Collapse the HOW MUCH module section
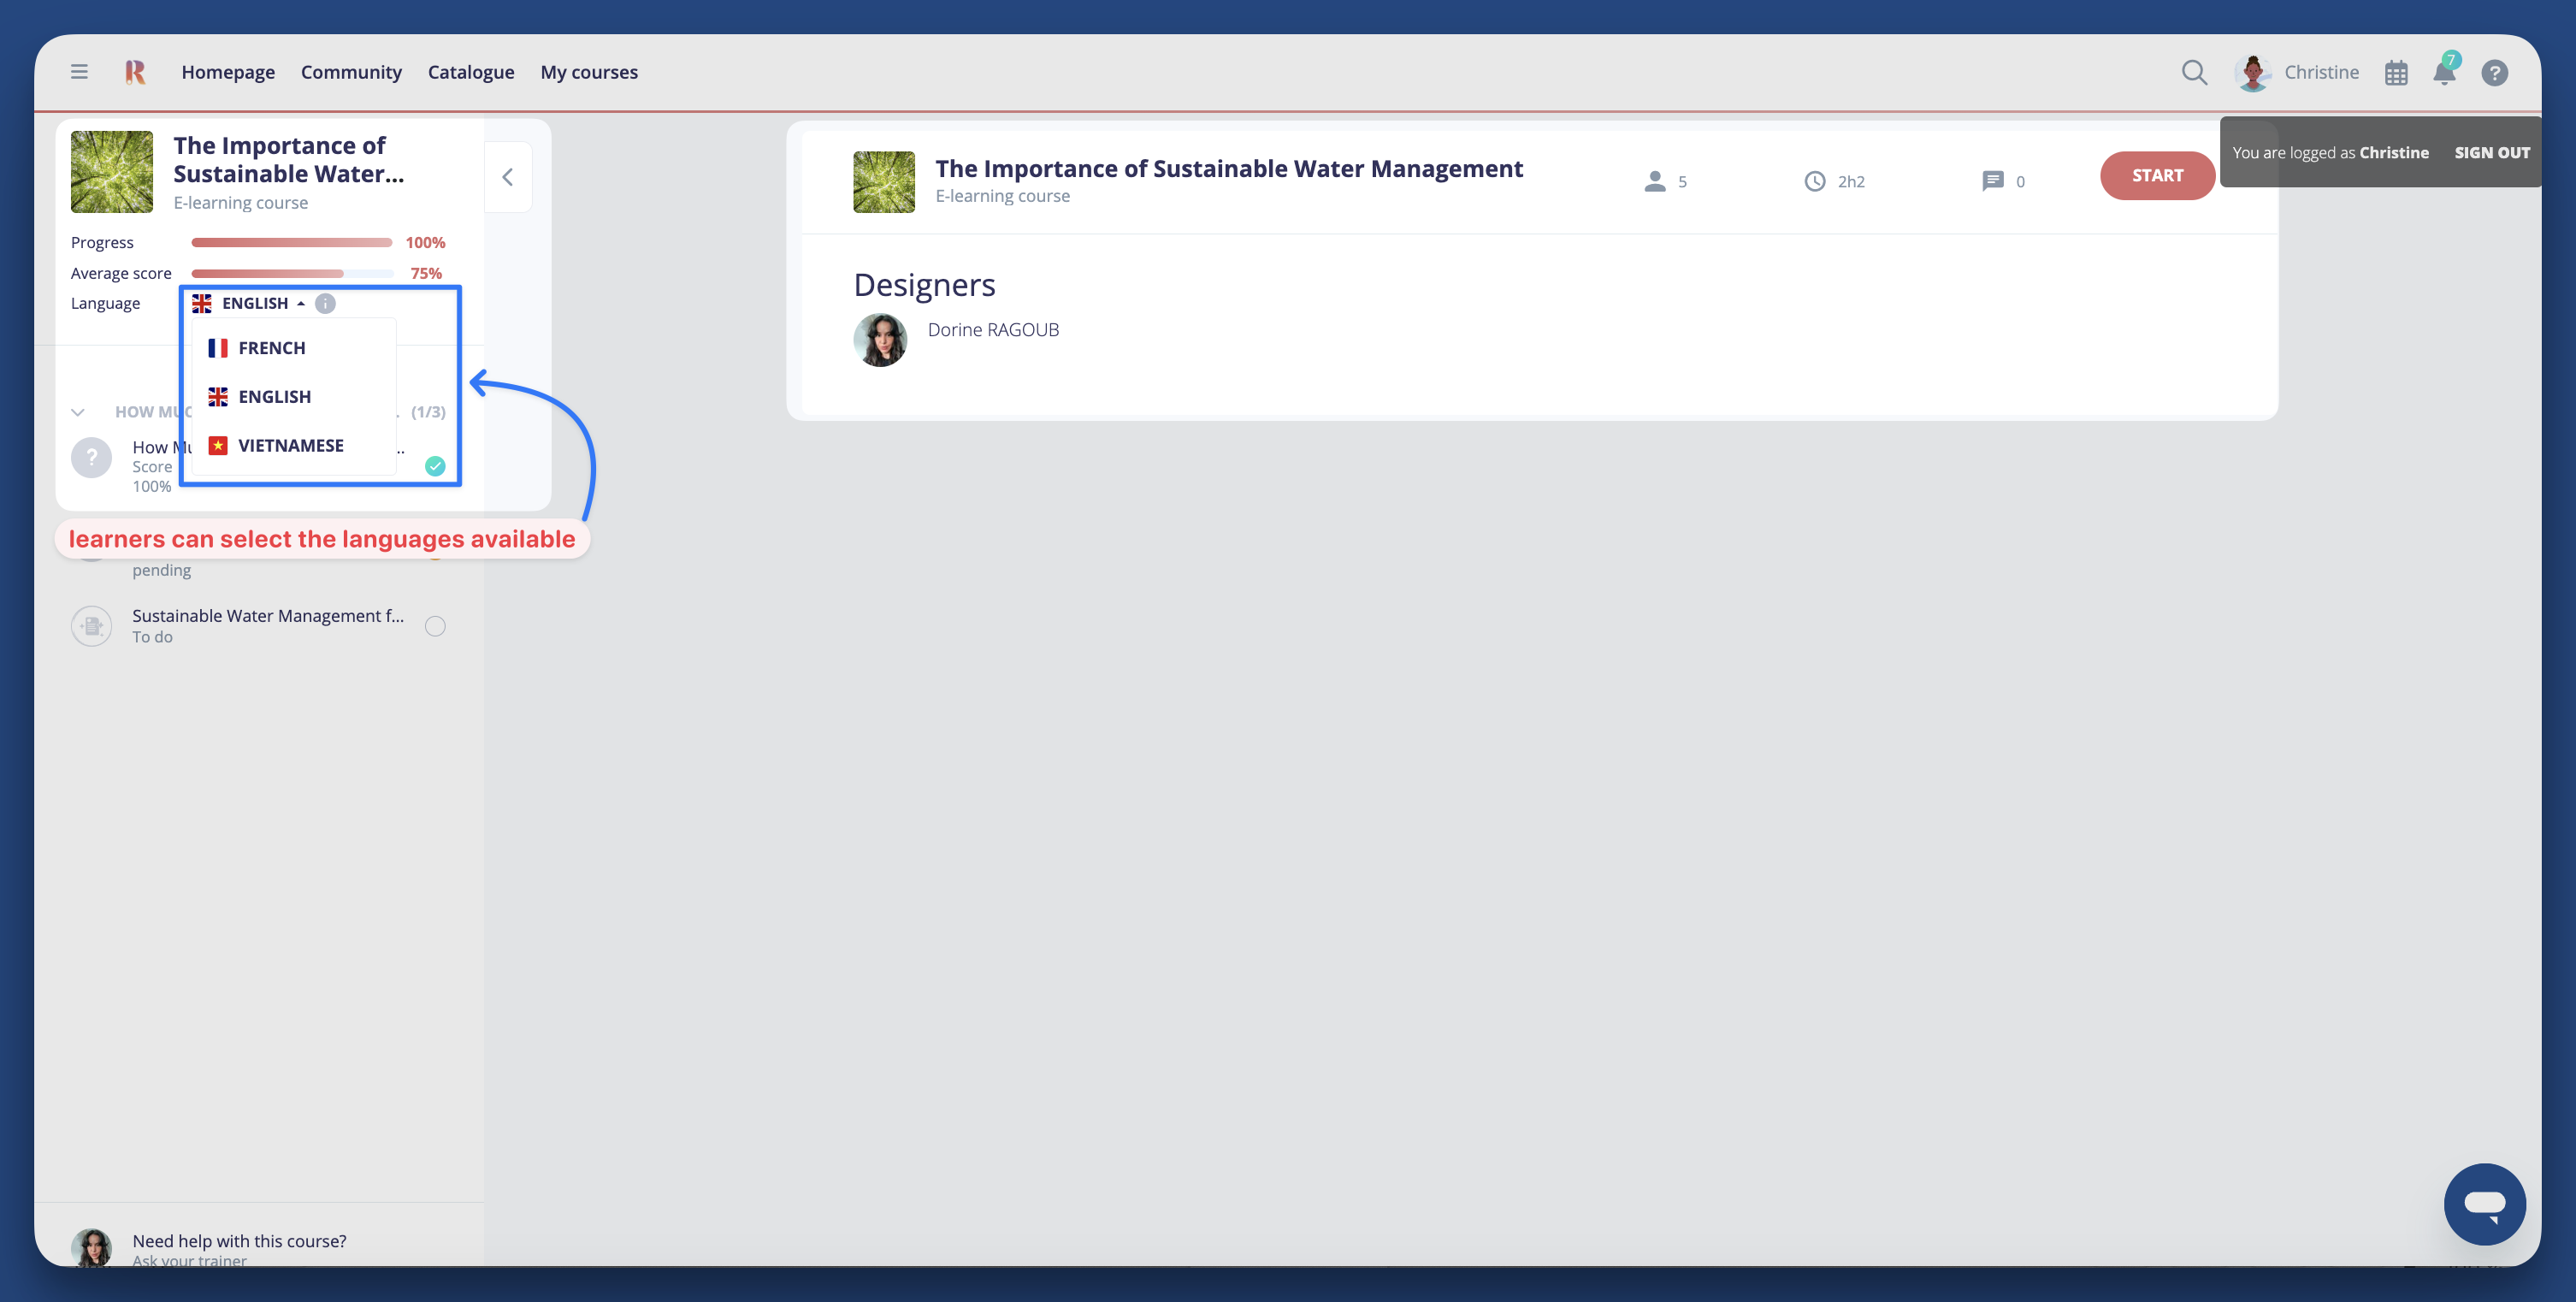This screenshot has width=2576, height=1302. tap(78, 412)
